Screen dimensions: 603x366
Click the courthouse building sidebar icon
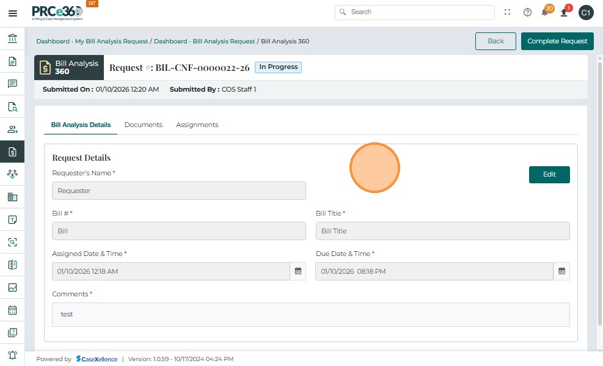[12, 39]
